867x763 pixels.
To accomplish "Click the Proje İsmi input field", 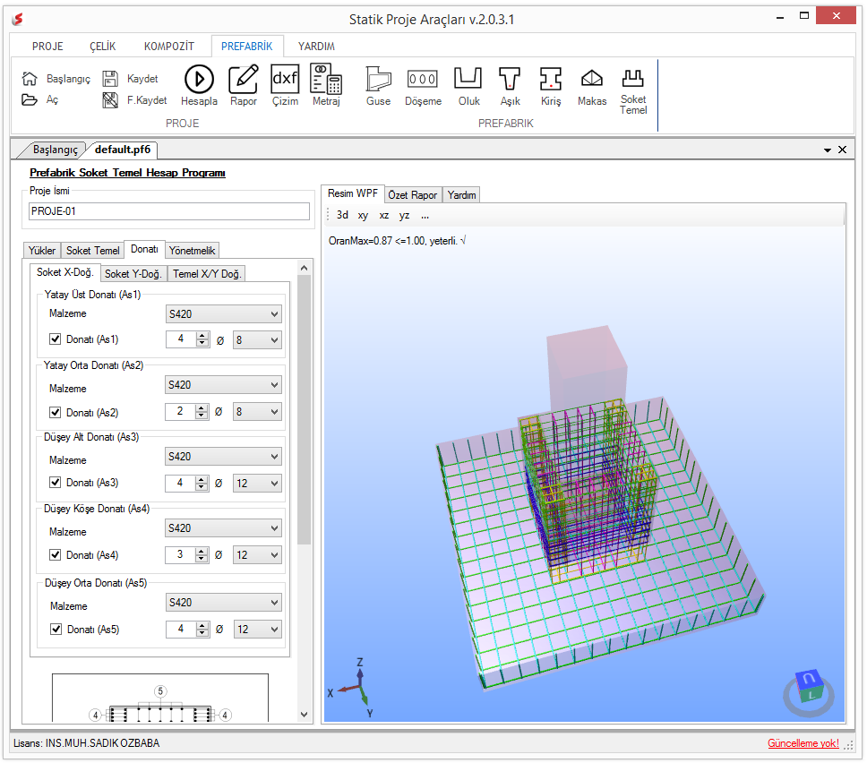I will pyautogui.click(x=168, y=211).
